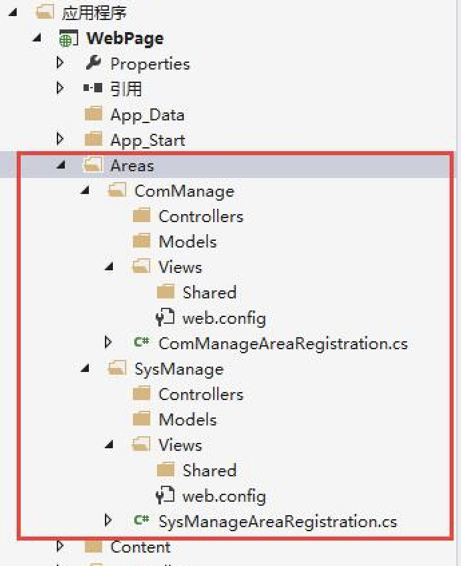
Task: Select the Content folder
Action: tap(140, 547)
